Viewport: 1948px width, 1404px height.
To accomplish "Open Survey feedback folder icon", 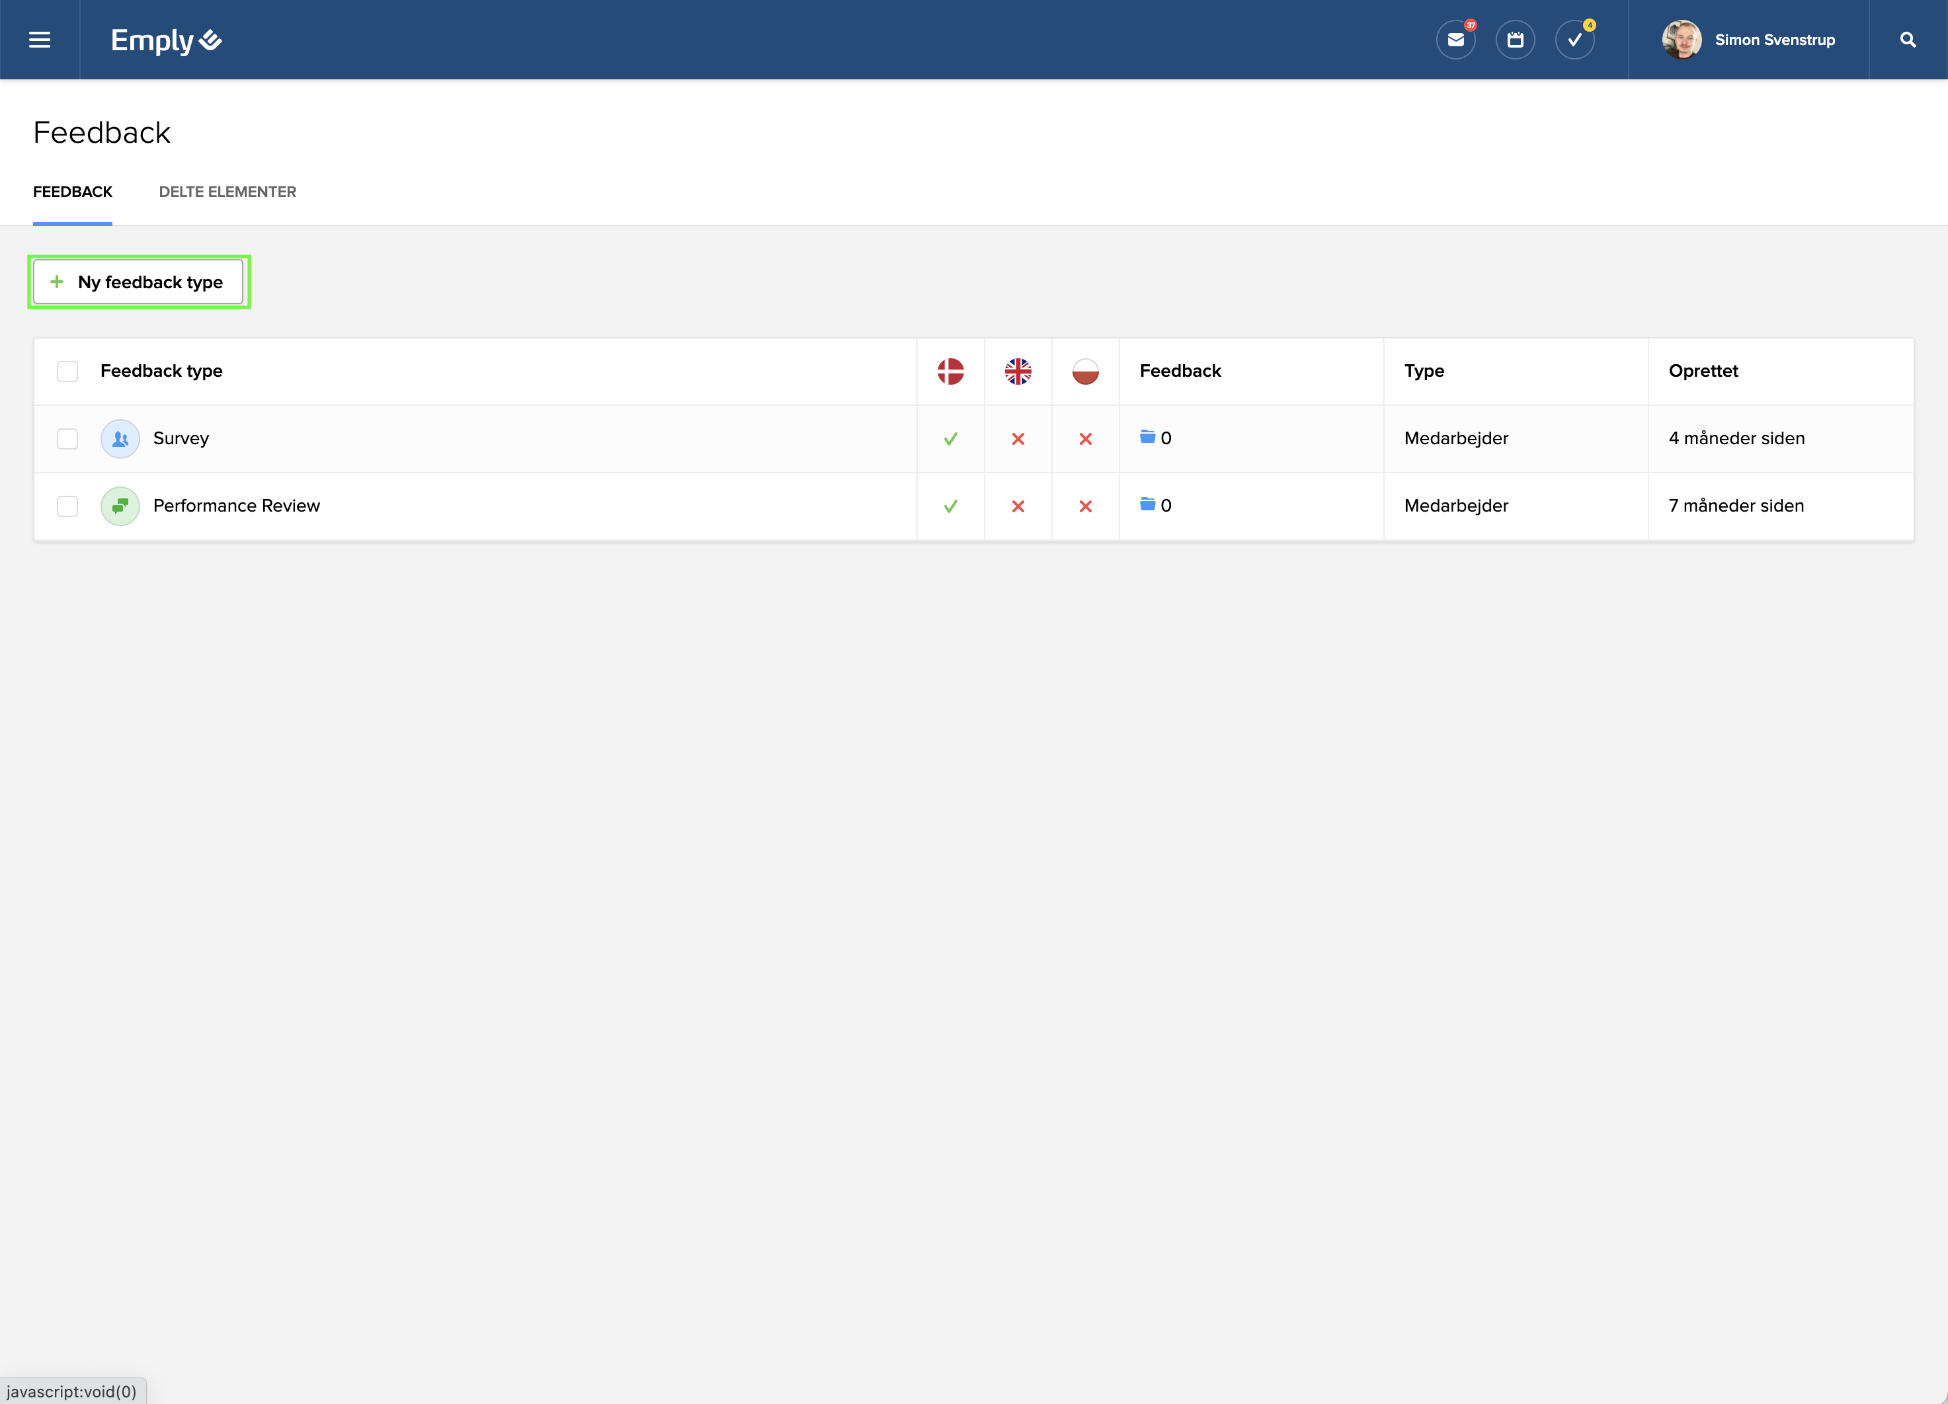I will pos(1147,437).
